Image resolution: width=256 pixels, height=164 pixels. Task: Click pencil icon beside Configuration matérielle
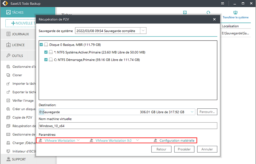click(155, 140)
